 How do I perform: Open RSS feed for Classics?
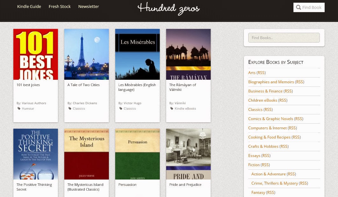(x=268, y=110)
